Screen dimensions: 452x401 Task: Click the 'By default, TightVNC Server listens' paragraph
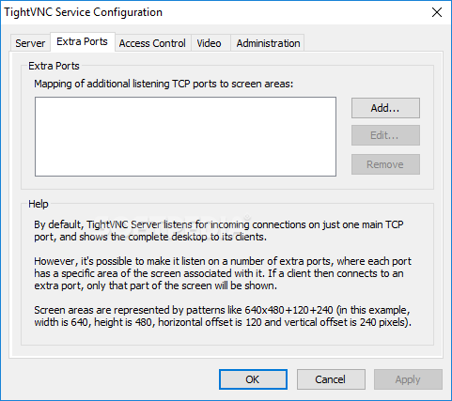[x=219, y=231]
